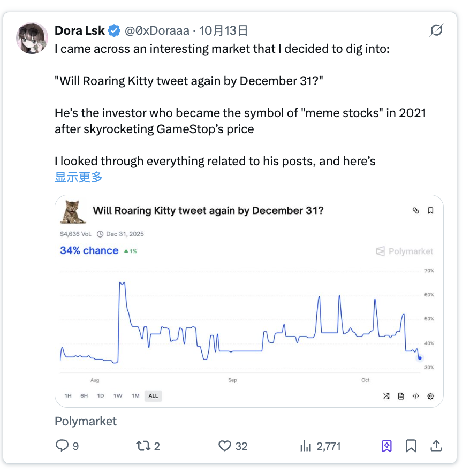Image resolution: width=470 pixels, height=474 pixels.
Task: Open the chart settings gear icon
Action: click(430, 396)
